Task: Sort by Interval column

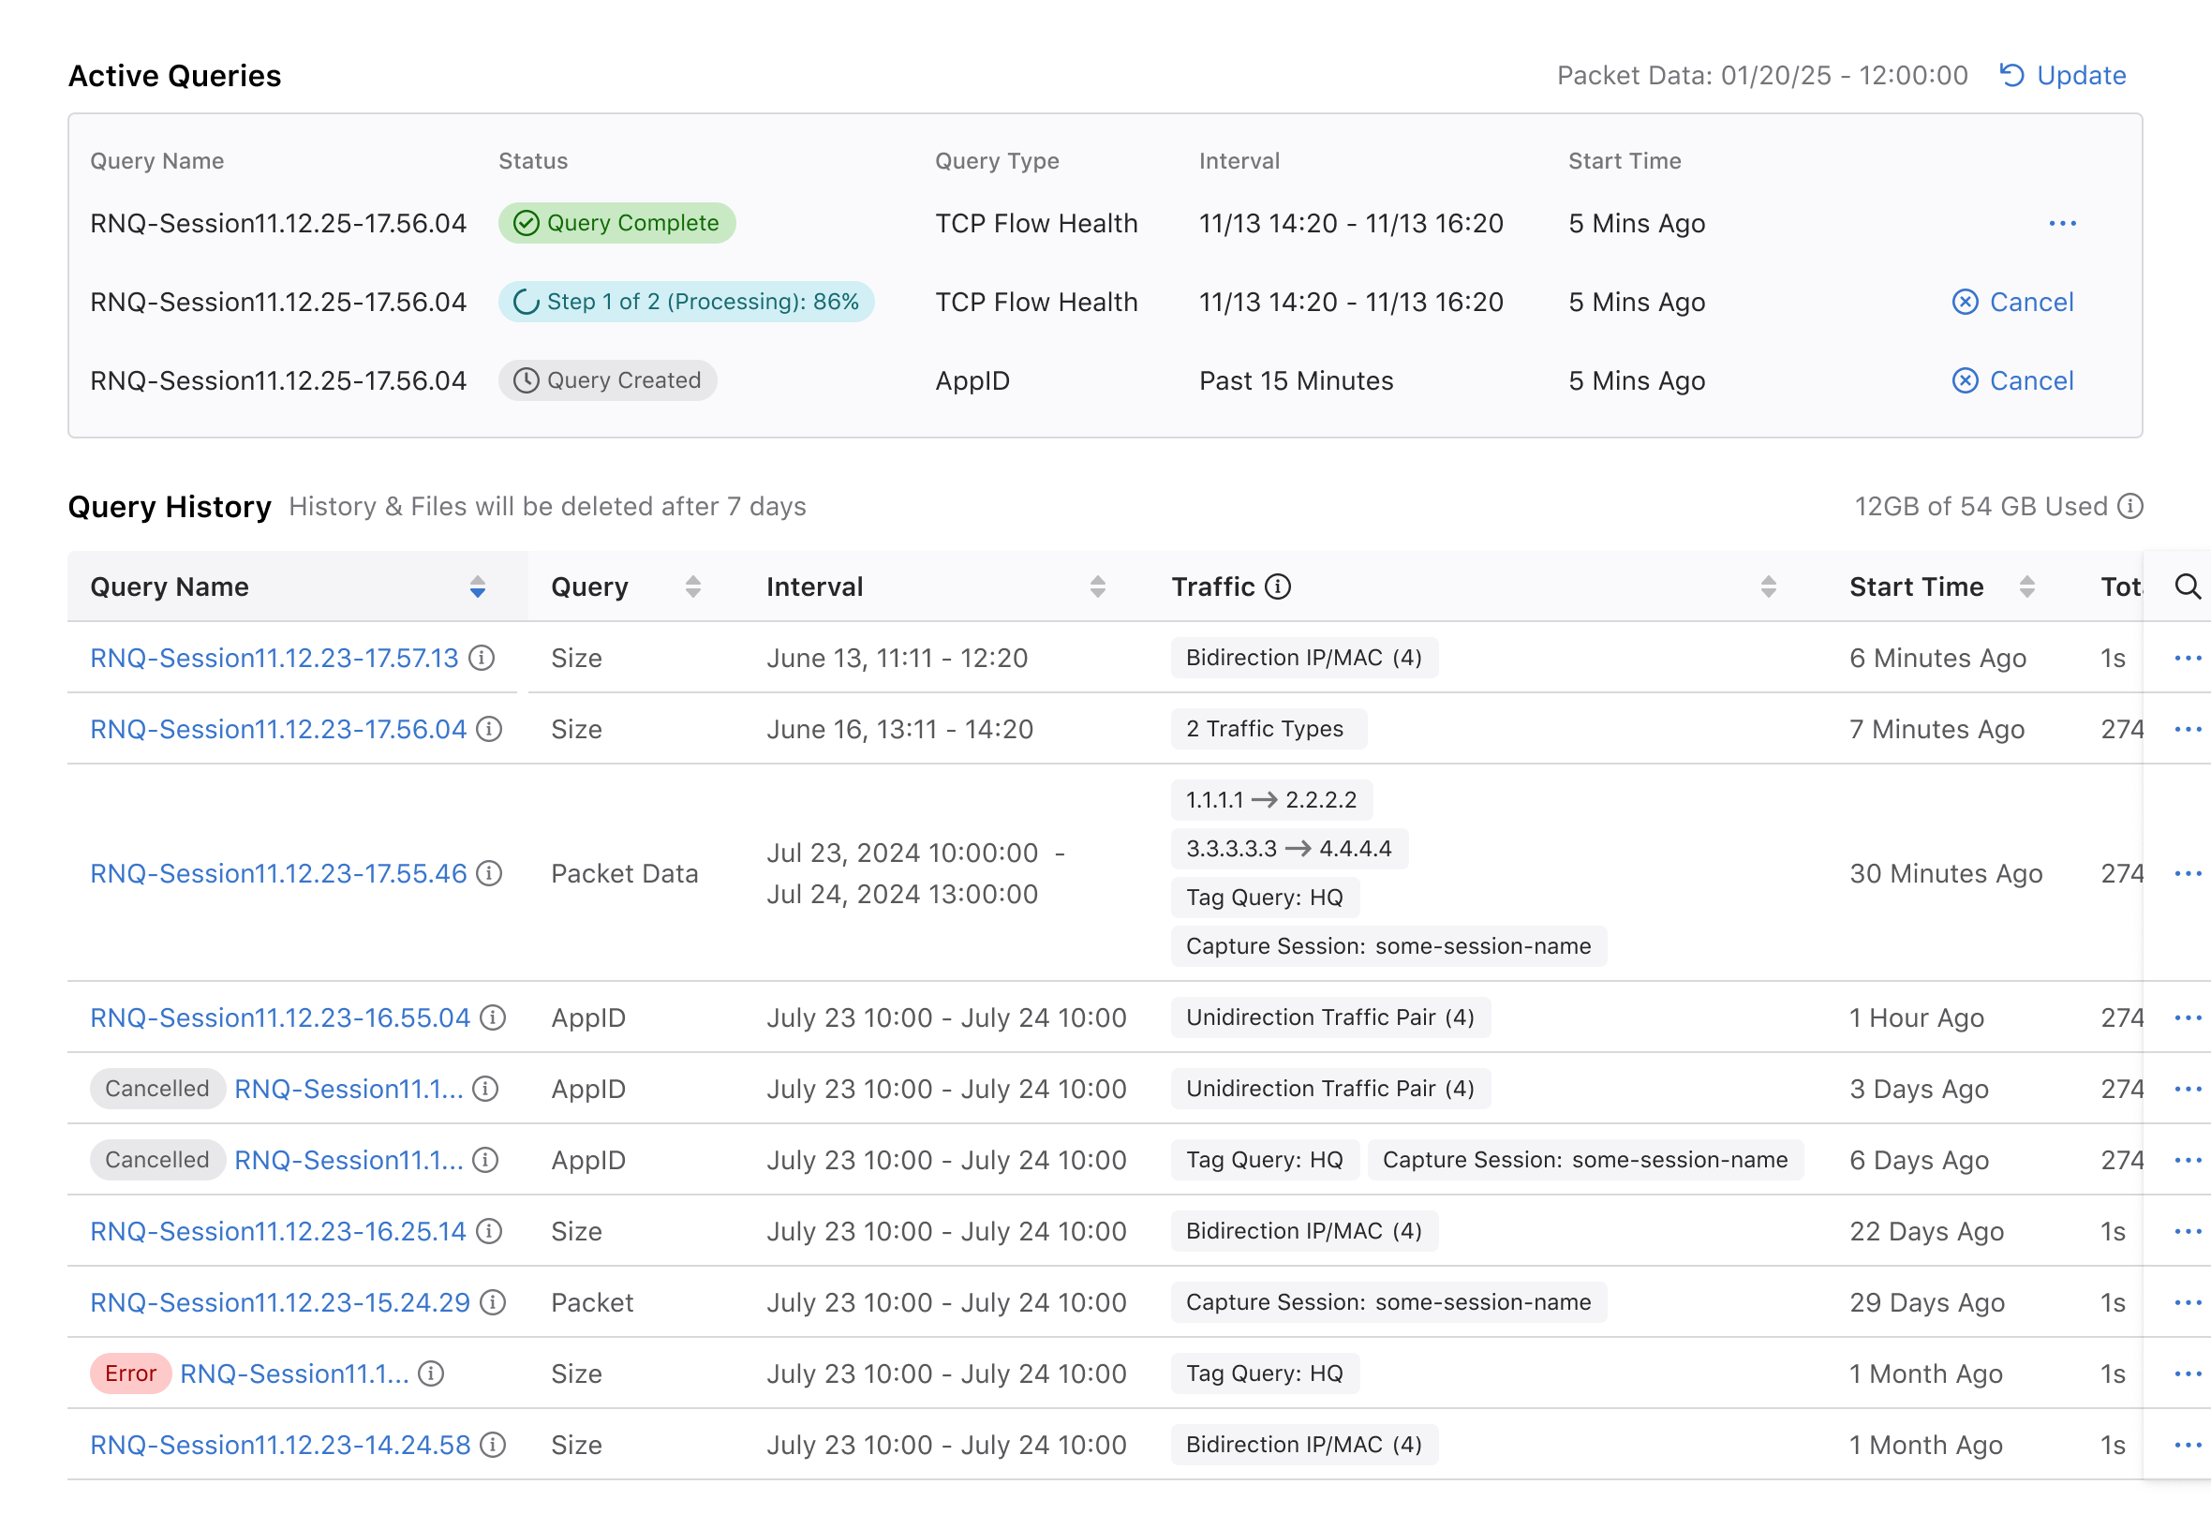Action: pyautogui.click(x=1098, y=586)
